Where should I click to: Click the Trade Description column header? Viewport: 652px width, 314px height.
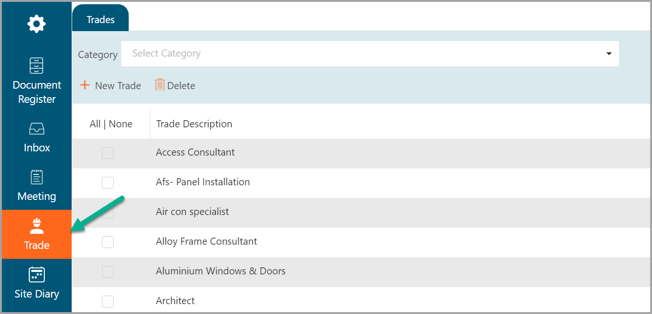click(194, 124)
